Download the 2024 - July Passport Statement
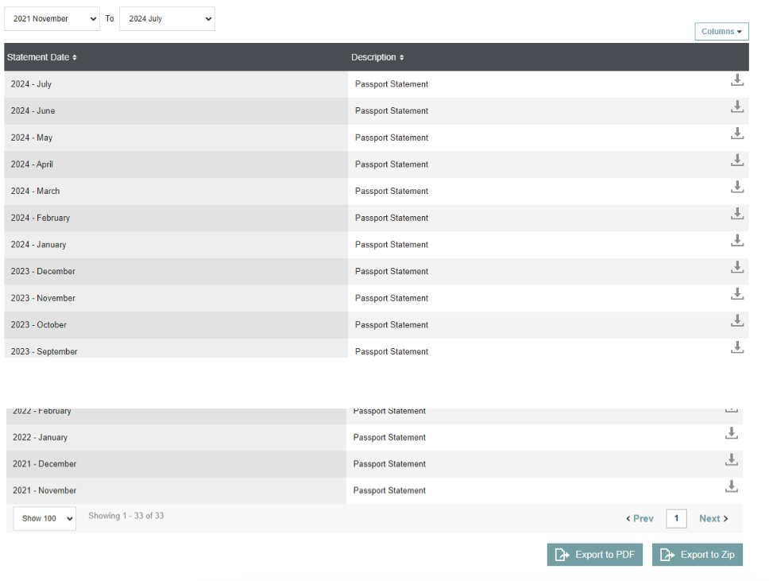This screenshot has width=769, height=581. (x=737, y=80)
